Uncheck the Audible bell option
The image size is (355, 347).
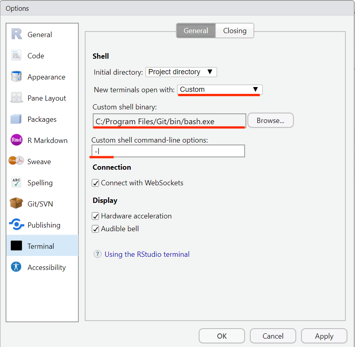96,229
